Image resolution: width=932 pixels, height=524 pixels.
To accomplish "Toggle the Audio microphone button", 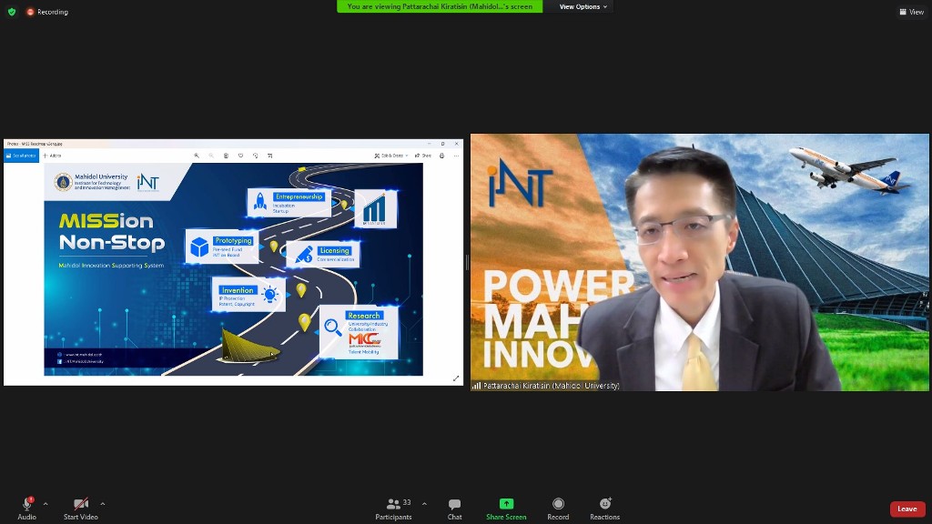I will [x=26, y=507].
